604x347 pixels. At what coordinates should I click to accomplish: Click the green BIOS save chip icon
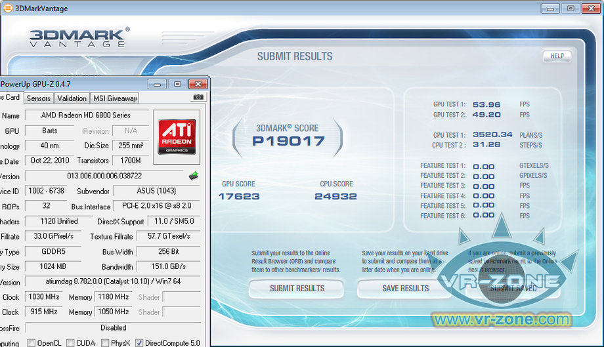point(194,175)
